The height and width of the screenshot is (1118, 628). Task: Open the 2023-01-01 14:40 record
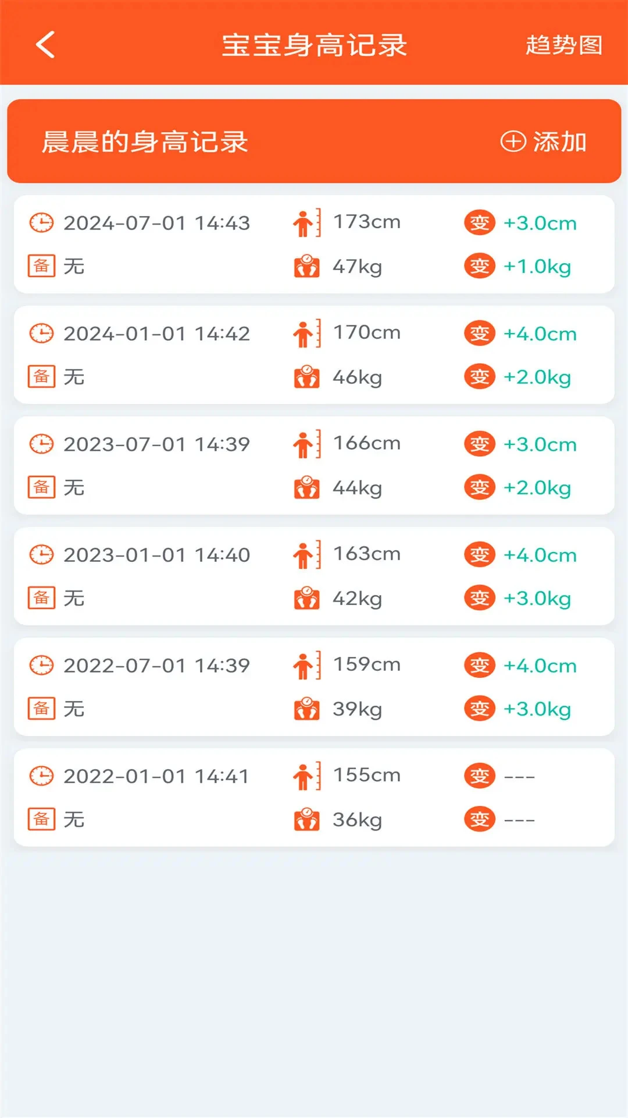[314, 576]
